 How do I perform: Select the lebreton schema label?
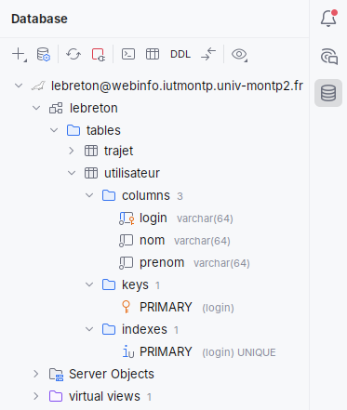tap(94, 108)
